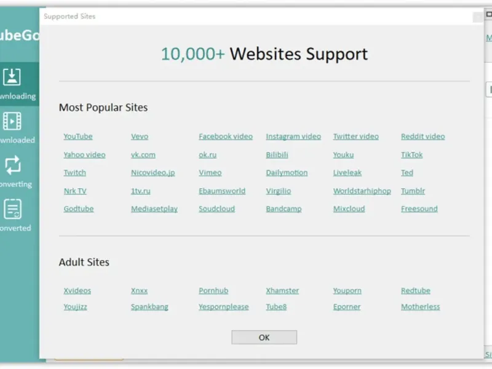
Task: Open the Reddit video link
Action: coord(423,137)
